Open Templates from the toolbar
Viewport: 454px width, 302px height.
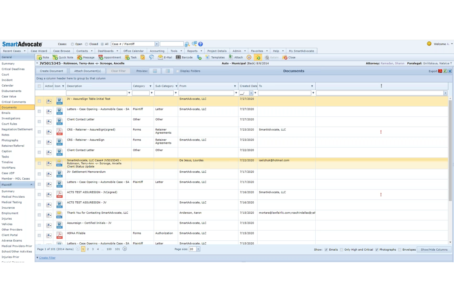tap(215, 57)
